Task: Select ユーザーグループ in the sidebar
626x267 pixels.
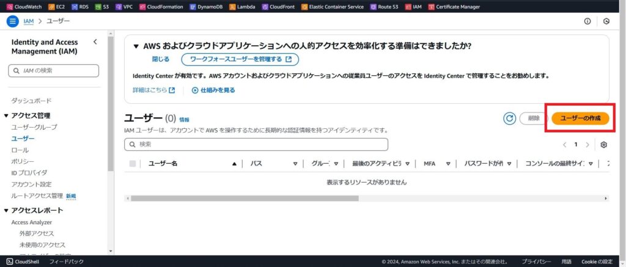Action: pyautogui.click(x=34, y=127)
